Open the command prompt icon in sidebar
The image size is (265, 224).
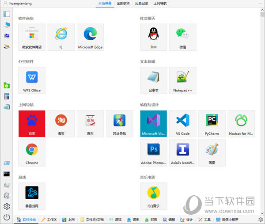tap(7, 174)
